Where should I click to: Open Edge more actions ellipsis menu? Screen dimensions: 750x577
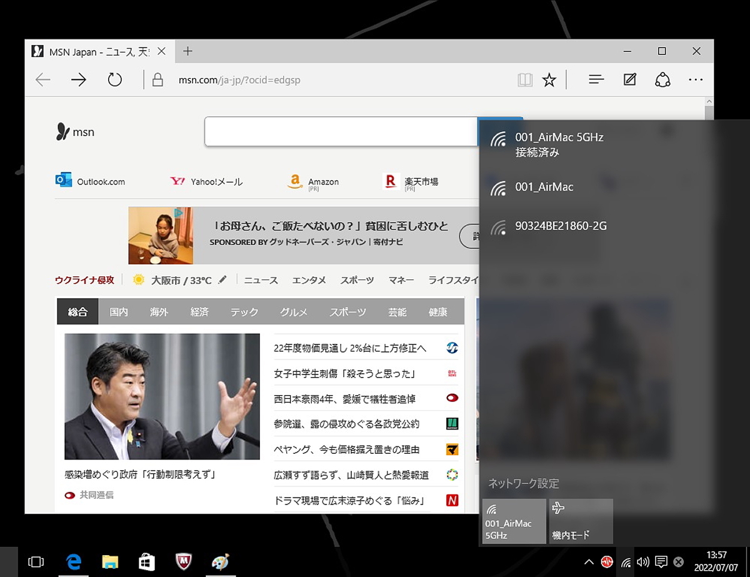[696, 80]
